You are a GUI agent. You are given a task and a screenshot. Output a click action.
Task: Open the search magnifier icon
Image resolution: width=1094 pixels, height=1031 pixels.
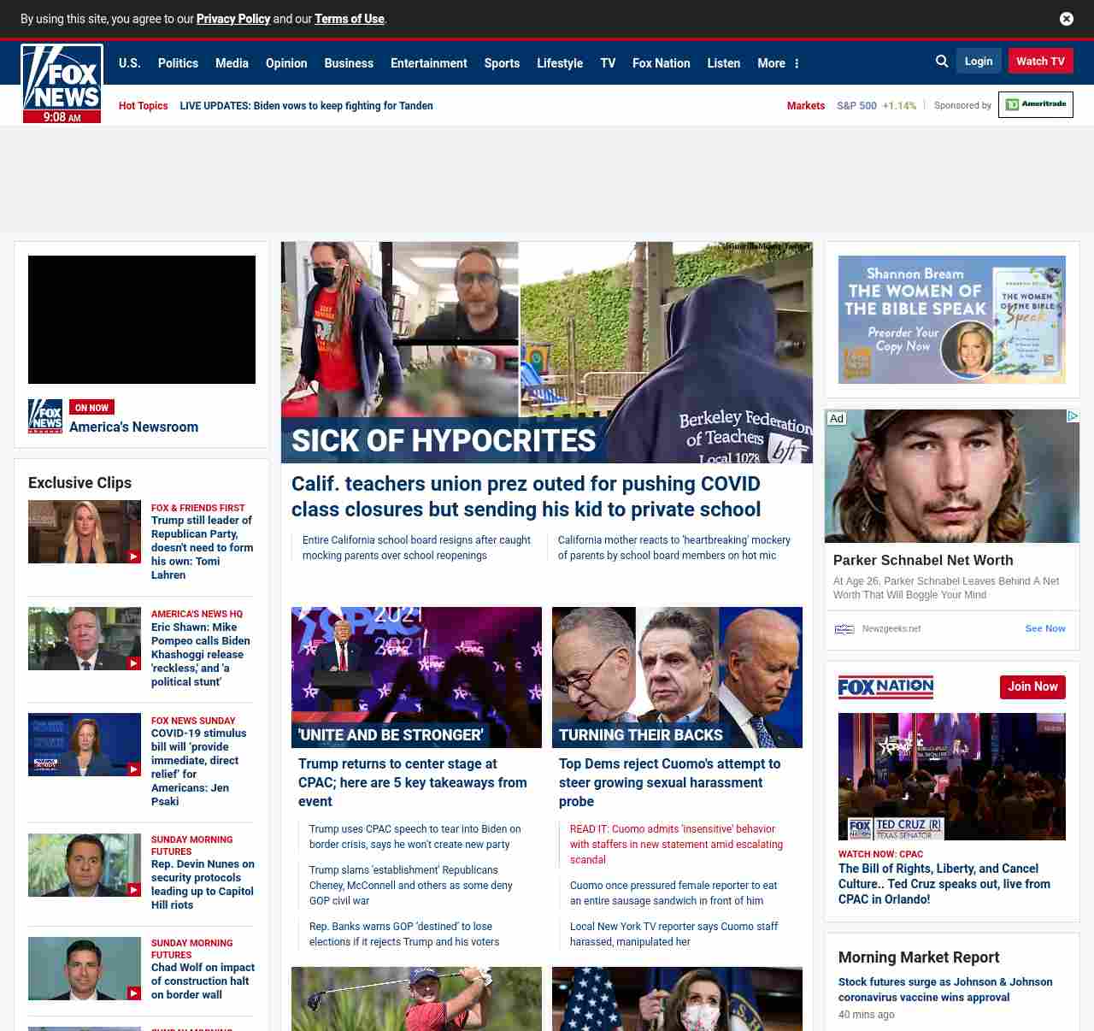coord(942,62)
